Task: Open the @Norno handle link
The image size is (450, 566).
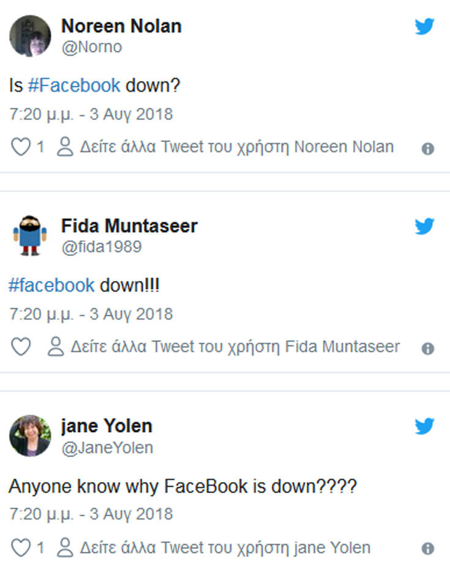Action: pos(92,47)
